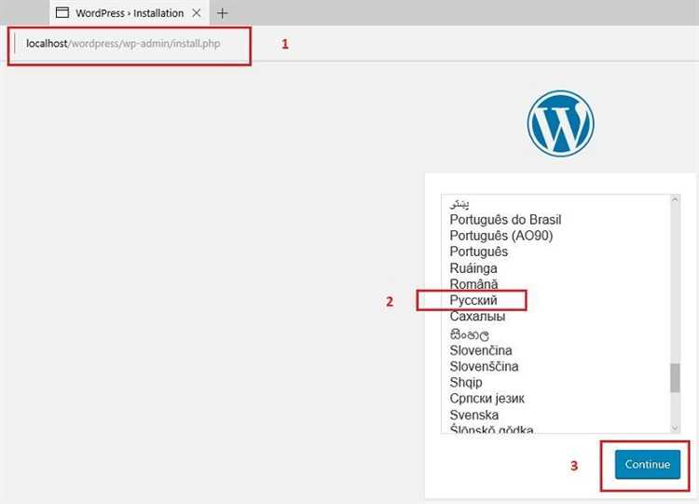Click the language list scroll up arrow

[x=675, y=199]
